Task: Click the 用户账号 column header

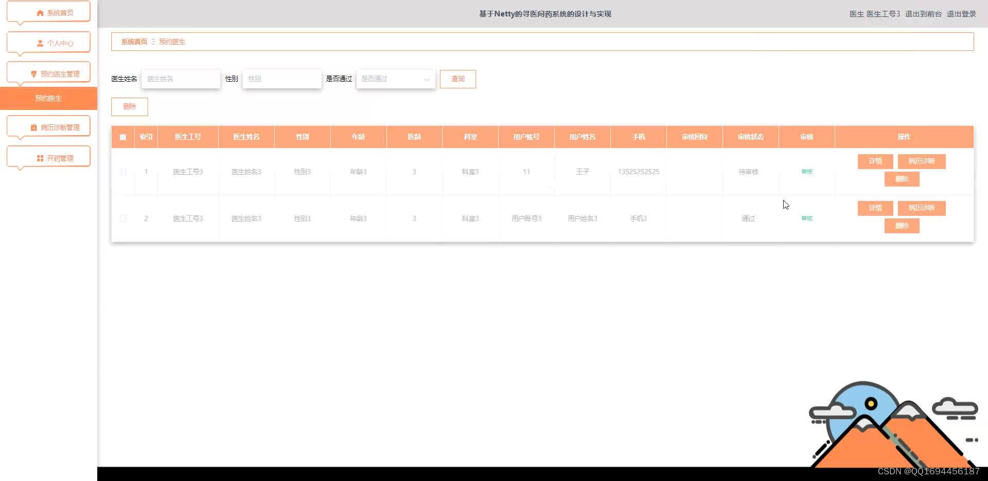Action: (526, 137)
